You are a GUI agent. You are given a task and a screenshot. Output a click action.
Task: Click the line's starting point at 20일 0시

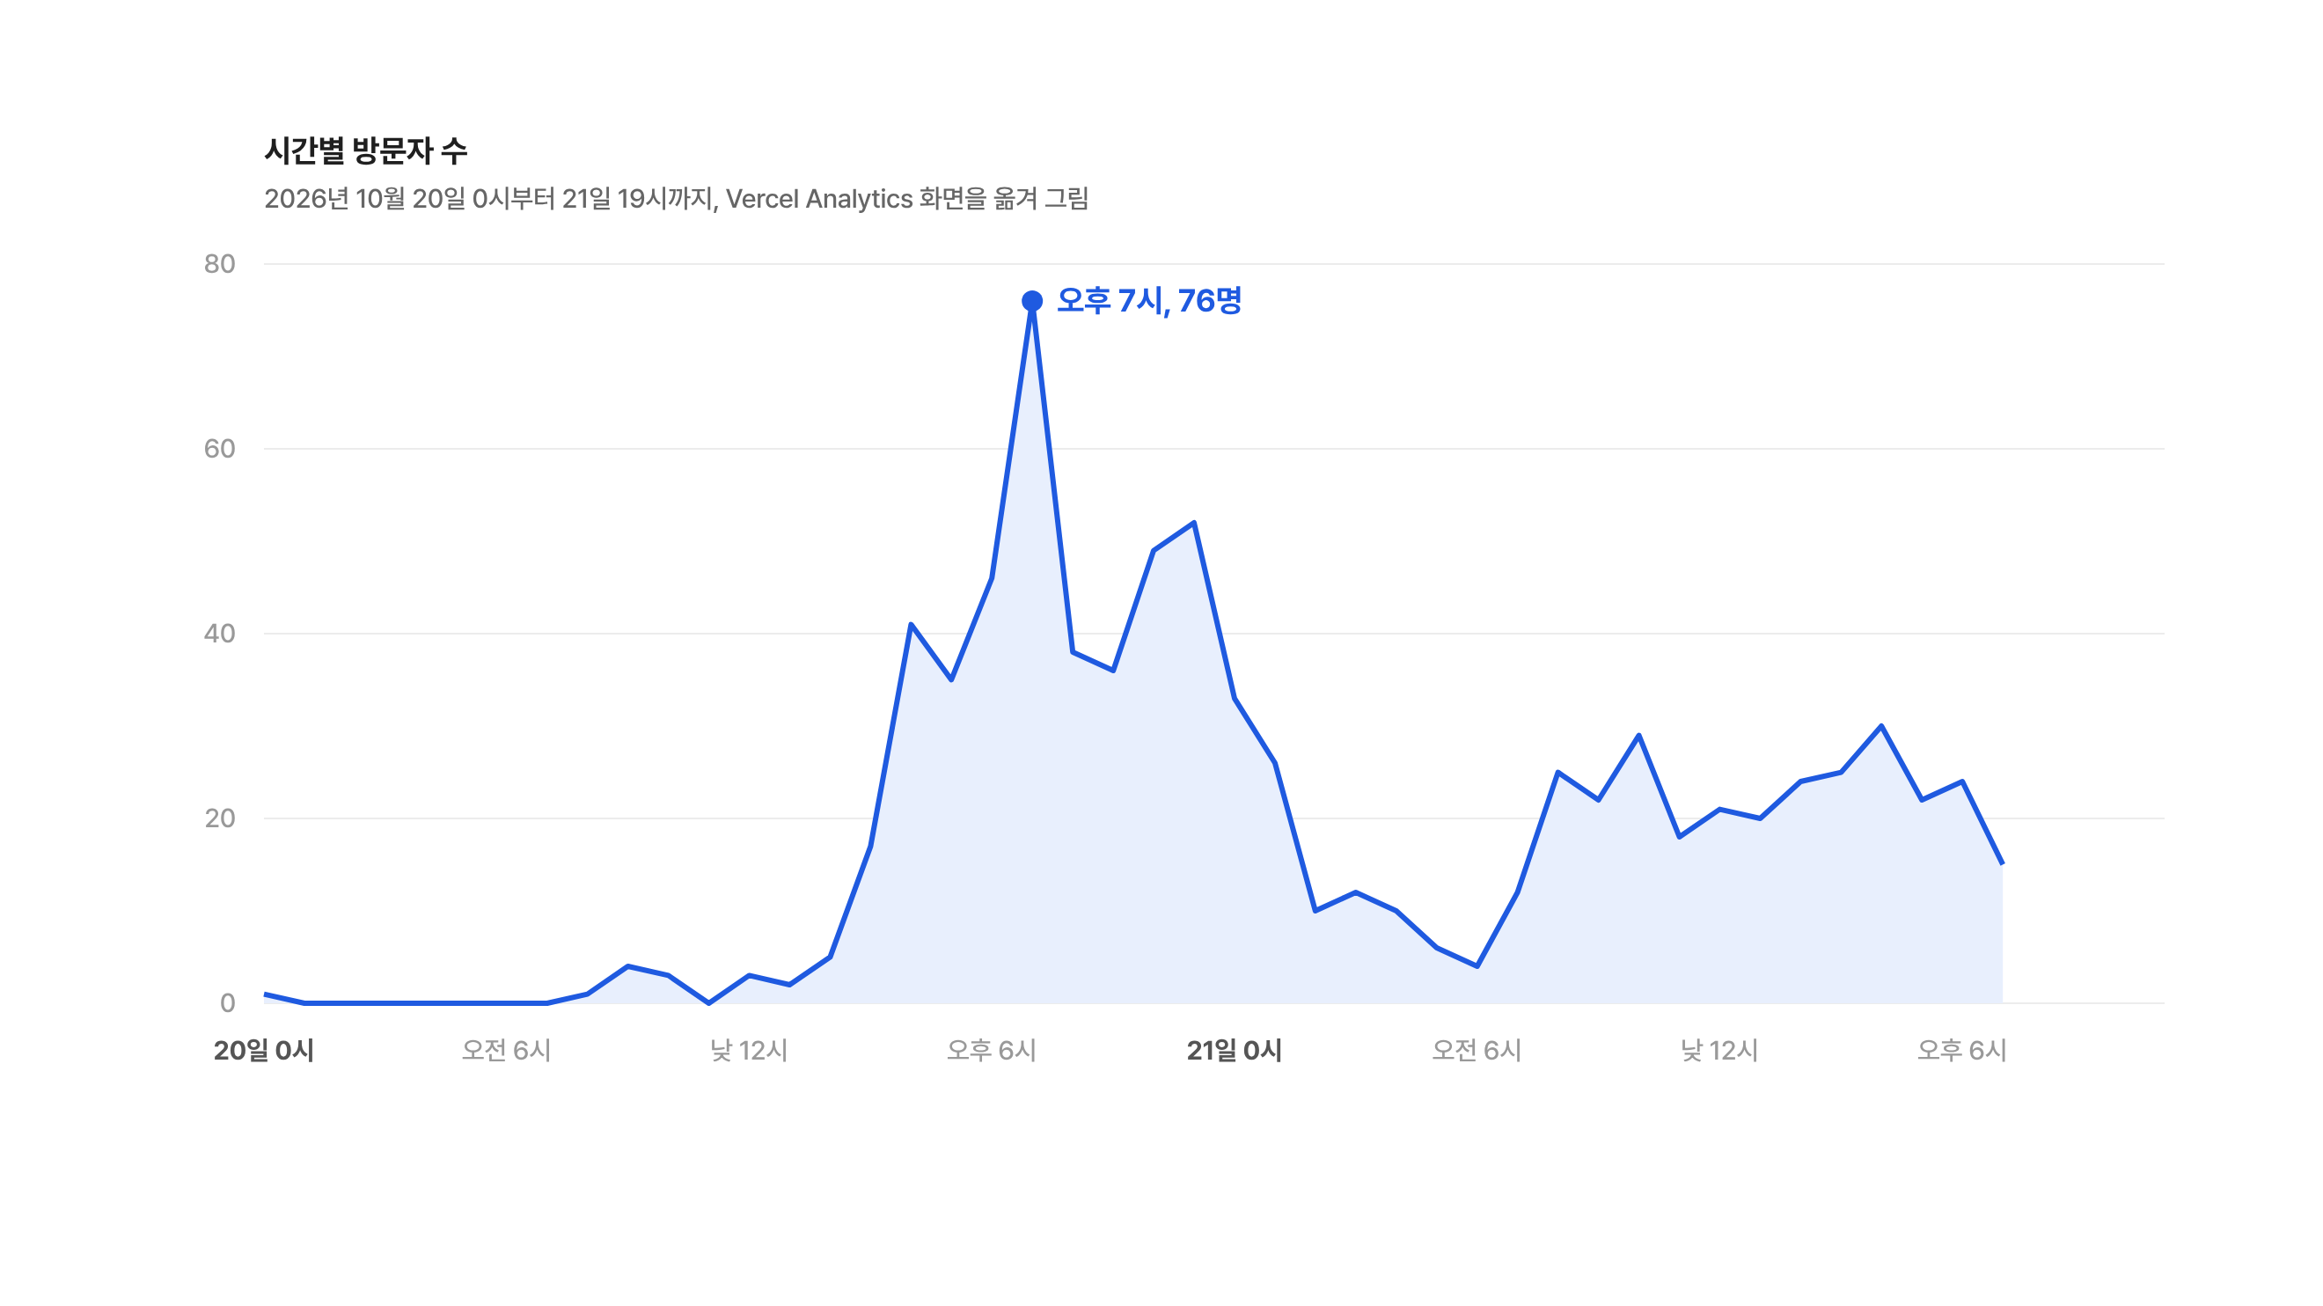pyautogui.click(x=264, y=994)
